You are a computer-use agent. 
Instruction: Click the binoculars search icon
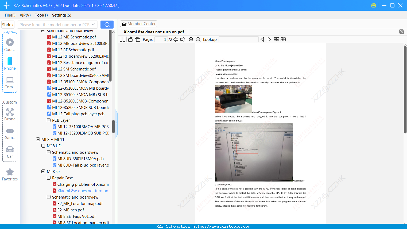(x=283, y=40)
